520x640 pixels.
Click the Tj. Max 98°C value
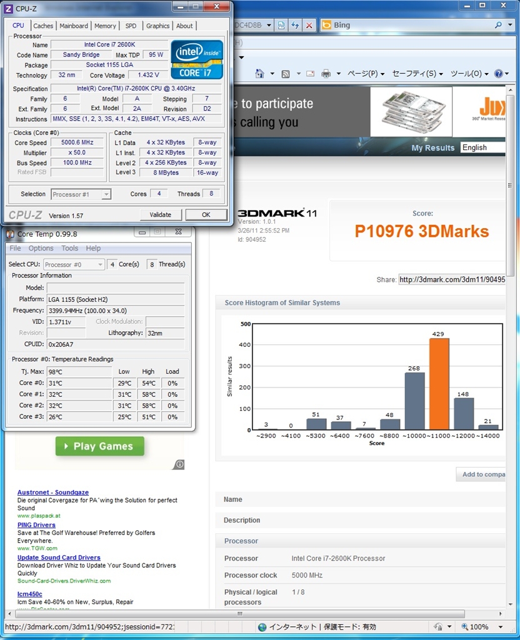[x=79, y=371]
